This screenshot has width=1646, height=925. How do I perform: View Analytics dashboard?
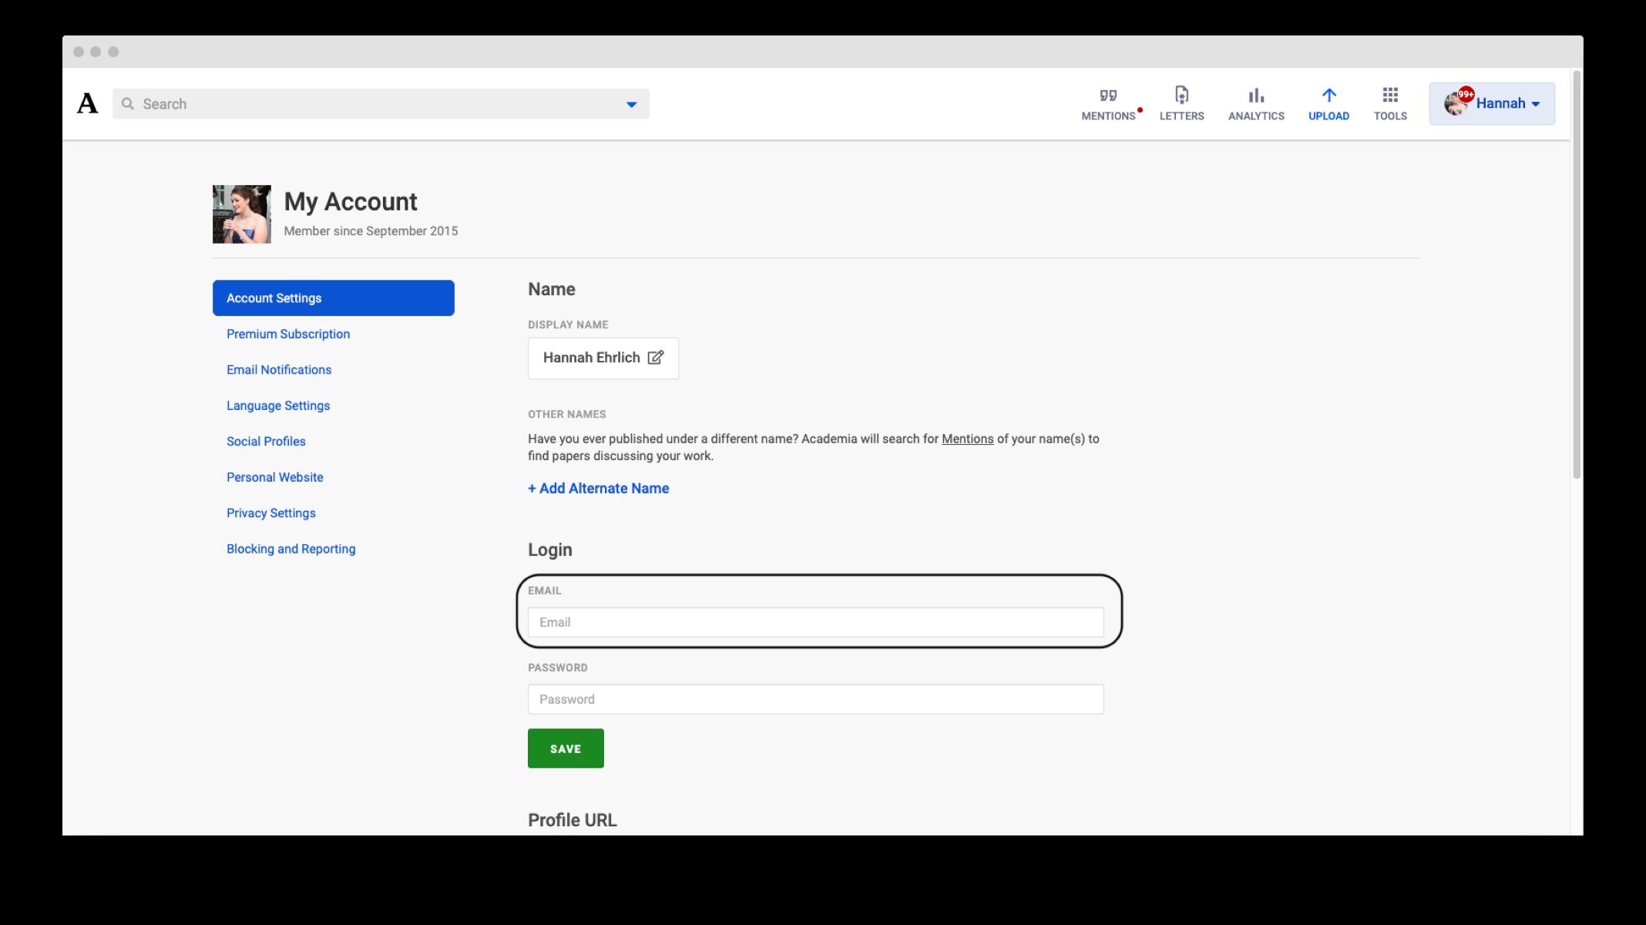1256,103
